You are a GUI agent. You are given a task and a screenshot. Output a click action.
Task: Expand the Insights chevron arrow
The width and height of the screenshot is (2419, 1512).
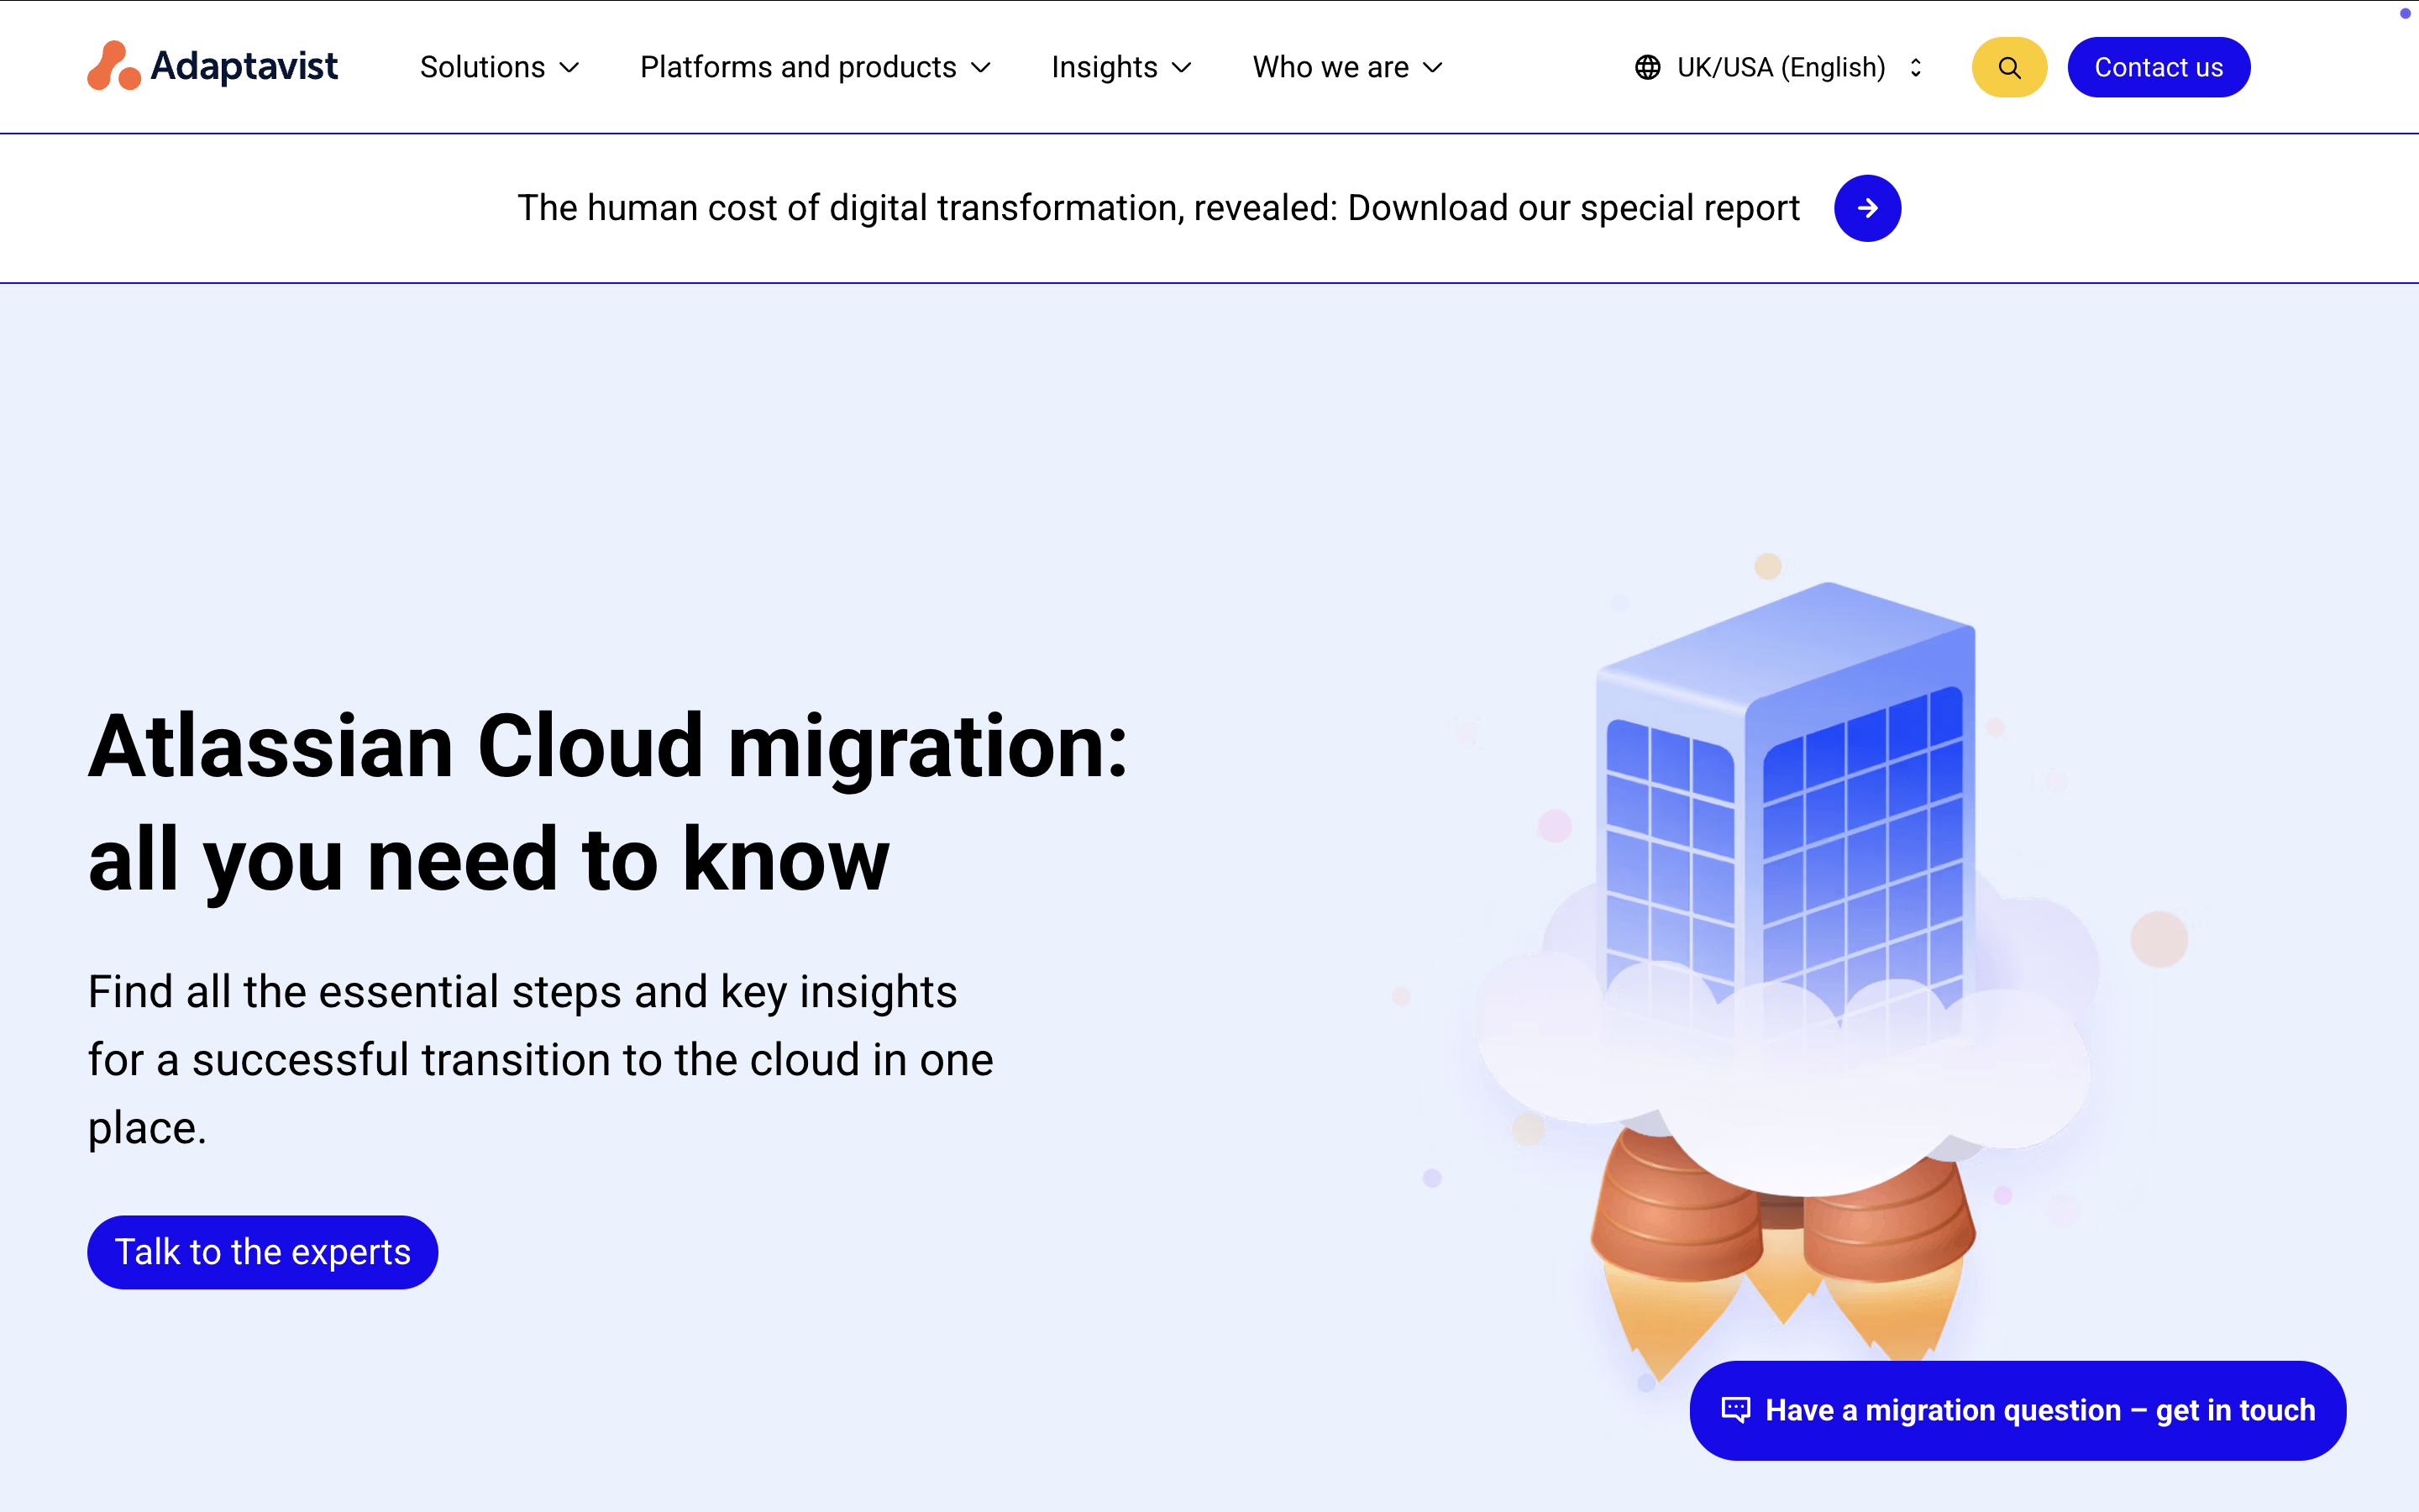[x=1182, y=68]
